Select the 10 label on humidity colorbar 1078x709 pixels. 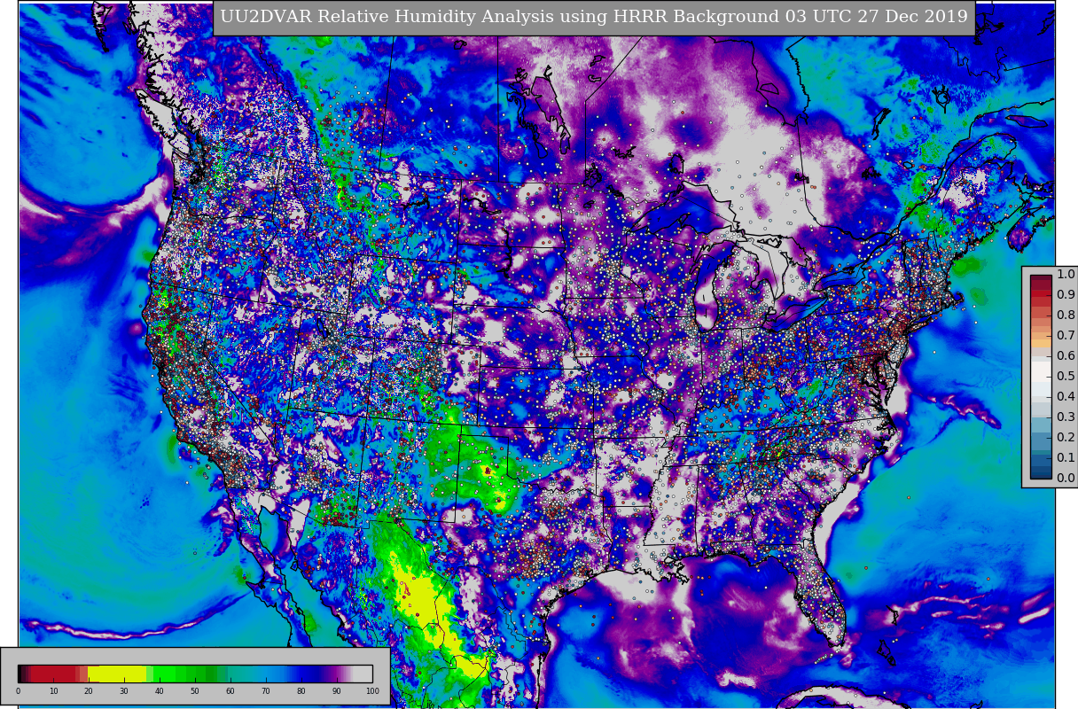[53, 691]
